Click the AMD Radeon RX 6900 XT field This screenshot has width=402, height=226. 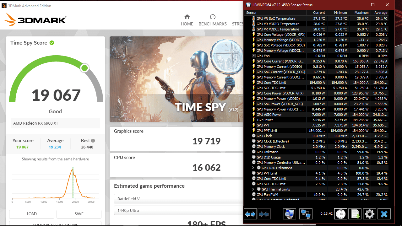55,123
